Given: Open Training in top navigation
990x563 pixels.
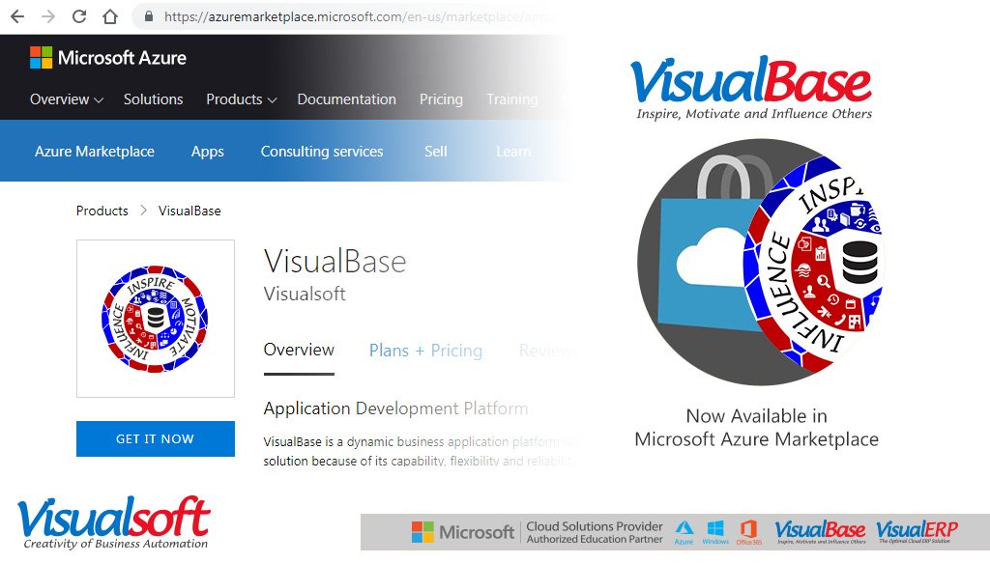Looking at the screenshot, I should tap(512, 99).
